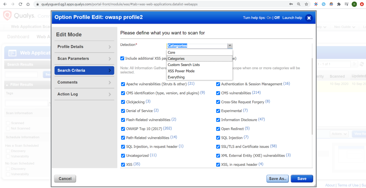Image resolution: width=366 pixels, height=188 pixels.
Task: Open the About footer link
Action: tap(330, 185)
